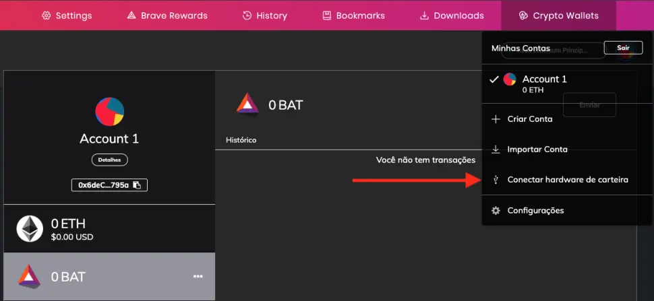Click the clipboard copy icon next to address
654x301 pixels.
(137, 185)
